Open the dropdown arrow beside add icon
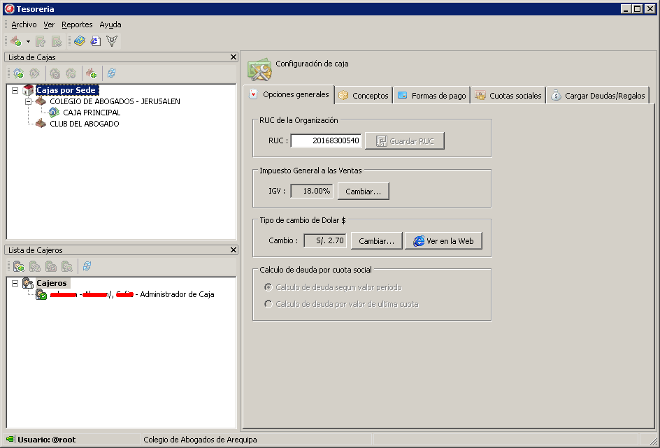660x448 pixels. point(28,41)
